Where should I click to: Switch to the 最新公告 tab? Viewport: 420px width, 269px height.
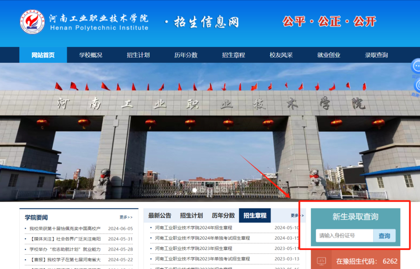159,215
